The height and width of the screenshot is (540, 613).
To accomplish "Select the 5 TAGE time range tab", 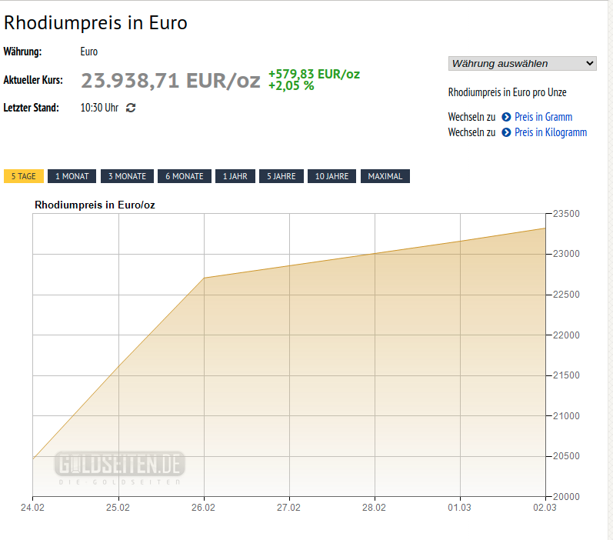I will 24,176.
